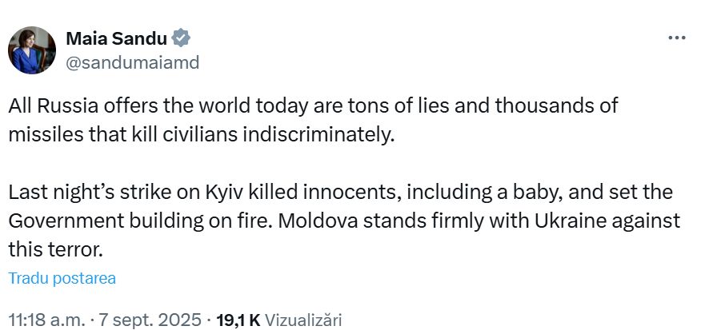Open Maia Sandu's profile avatar
This screenshot has height=330, width=701.
pos(32,50)
